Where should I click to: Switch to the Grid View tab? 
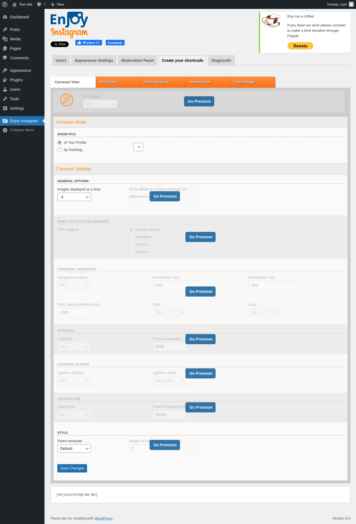118,82
